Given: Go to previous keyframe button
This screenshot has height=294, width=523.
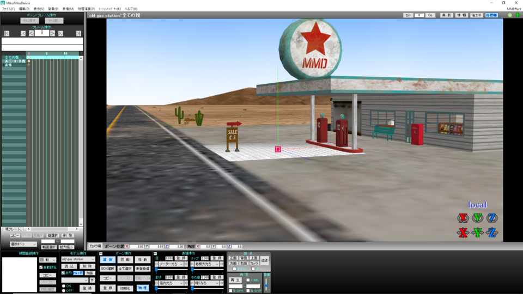Looking at the screenshot, I should (23, 33).
